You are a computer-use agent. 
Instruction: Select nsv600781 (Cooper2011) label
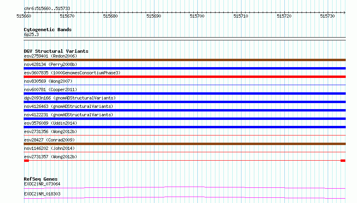[51, 90]
